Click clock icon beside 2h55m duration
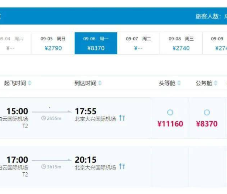Screen dimensions: 227x194 (43, 118)
